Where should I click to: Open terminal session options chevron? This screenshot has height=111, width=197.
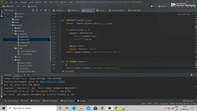(28, 75)
